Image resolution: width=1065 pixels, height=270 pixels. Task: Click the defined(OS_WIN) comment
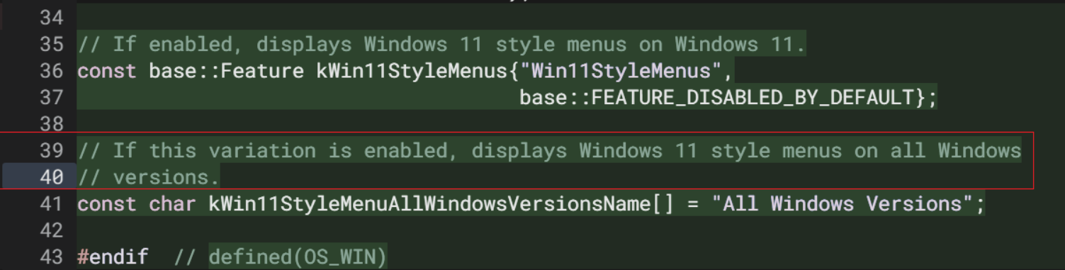point(298,257)
